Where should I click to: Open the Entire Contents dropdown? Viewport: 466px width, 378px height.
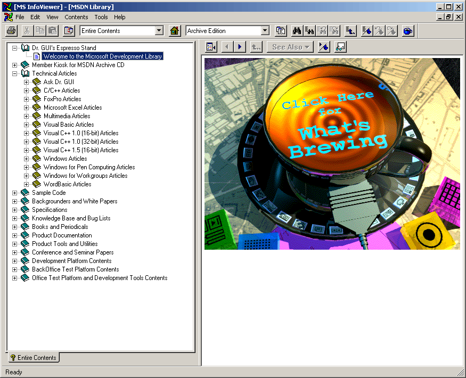pos(159,30)
